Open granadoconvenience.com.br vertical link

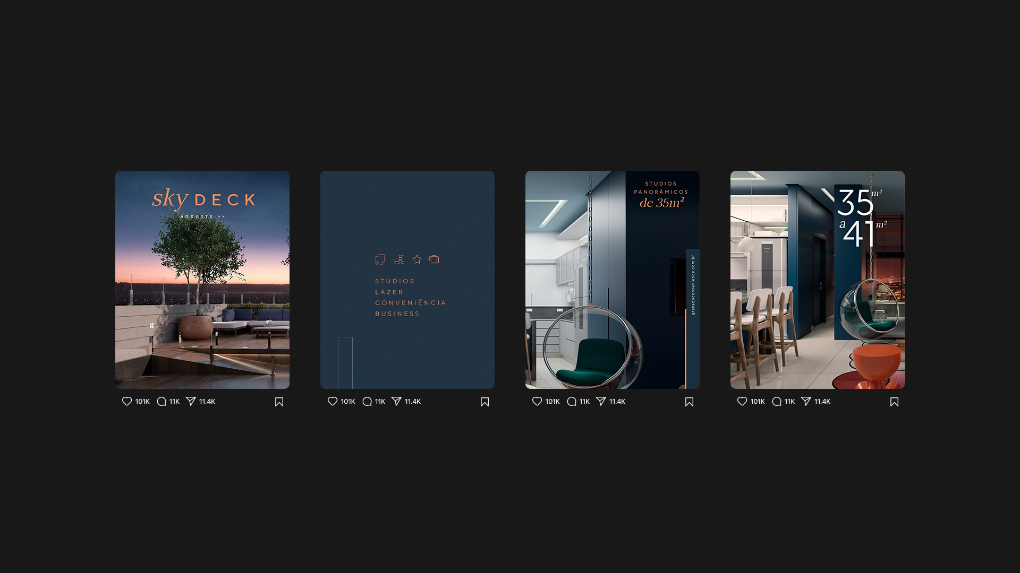[x=693, y=285]
